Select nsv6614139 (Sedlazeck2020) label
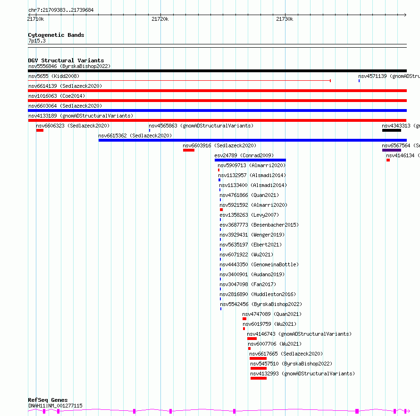The width and height of the screenshot is (420, 416). coord(65,86)
